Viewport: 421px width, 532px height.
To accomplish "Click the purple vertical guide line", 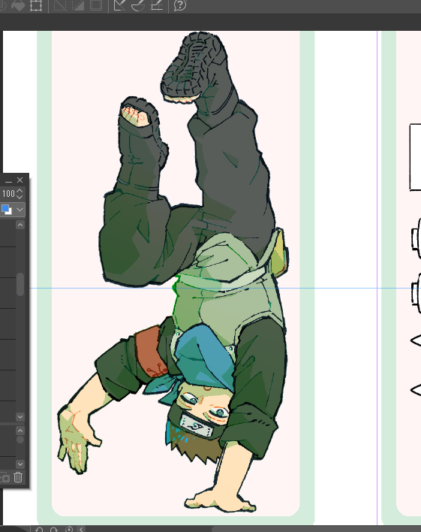I will point(377,277).
